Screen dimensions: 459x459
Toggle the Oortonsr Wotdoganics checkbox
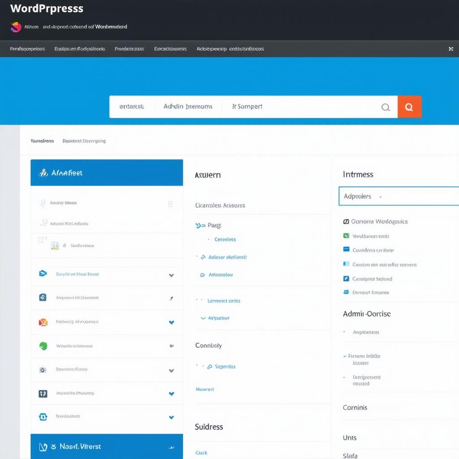346,221
